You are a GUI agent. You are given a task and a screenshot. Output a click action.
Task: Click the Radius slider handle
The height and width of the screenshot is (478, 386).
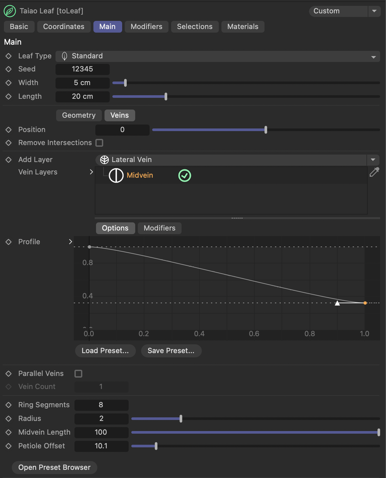point(181,419)
